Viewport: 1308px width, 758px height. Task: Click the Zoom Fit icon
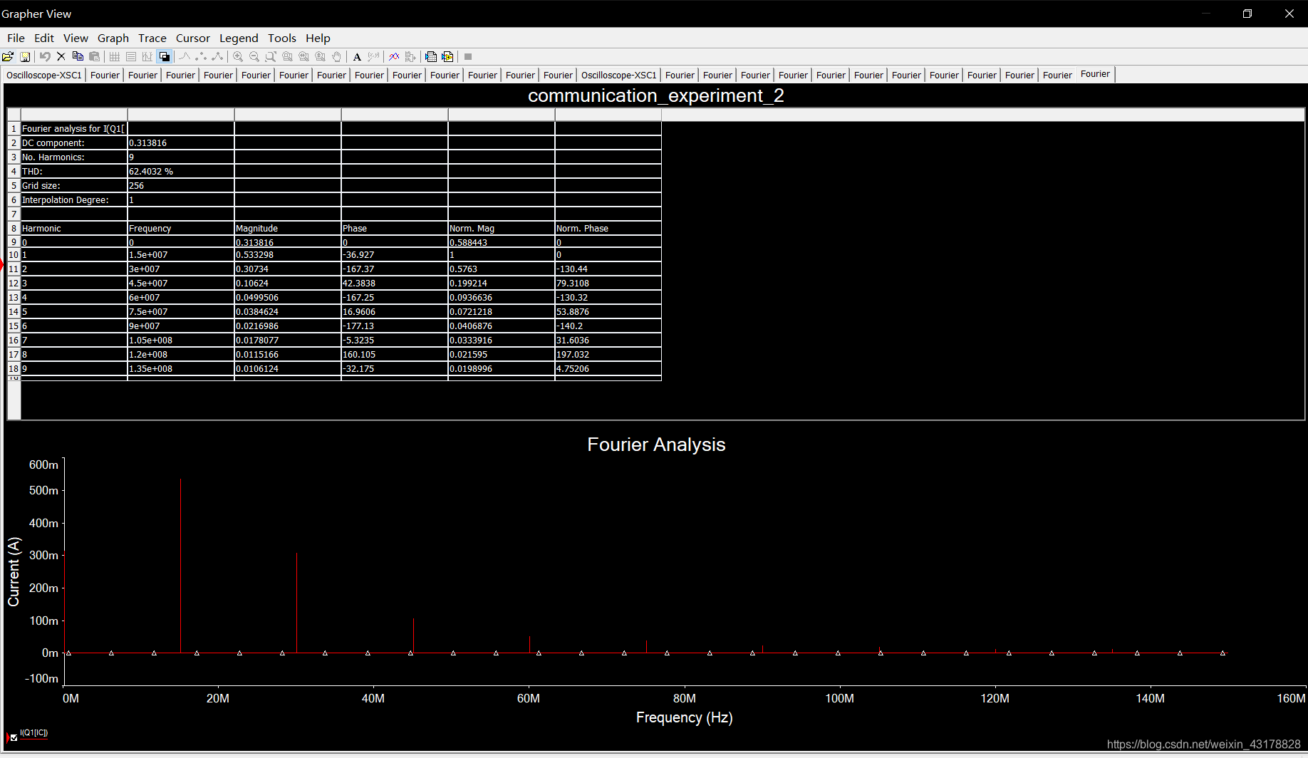point(287,57)
